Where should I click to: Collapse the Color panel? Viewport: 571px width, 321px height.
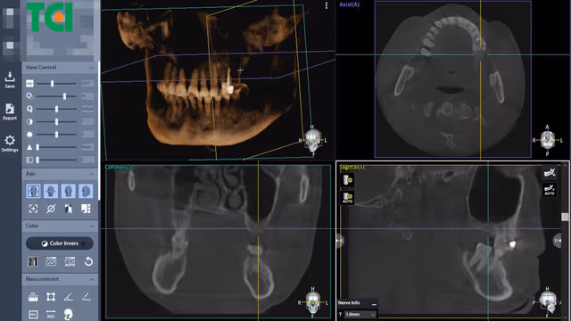[91, 226]
